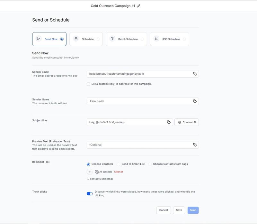The height and width of the screenshot is (224, 257).
Task: Click the pencil icon to rename campaign
Action: 138,6
